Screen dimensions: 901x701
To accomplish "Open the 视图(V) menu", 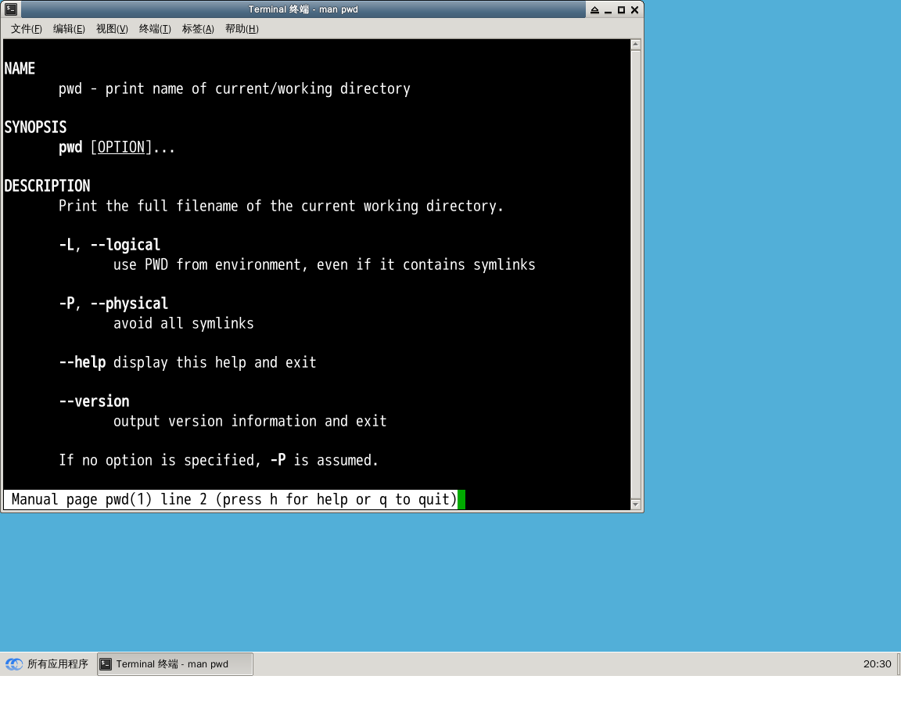I will coord(112,29).
